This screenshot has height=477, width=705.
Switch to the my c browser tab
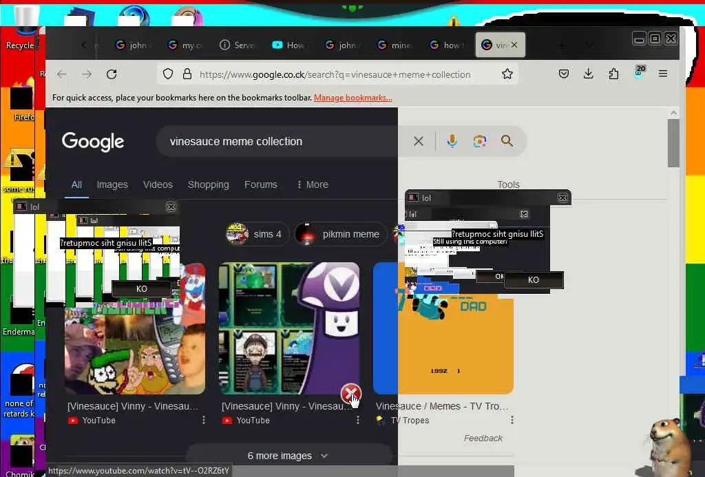185,45
